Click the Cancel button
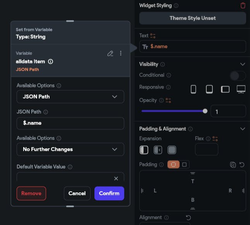Image resolution: width=250 pixels, height=225 pixels. (x=77, y=193)
